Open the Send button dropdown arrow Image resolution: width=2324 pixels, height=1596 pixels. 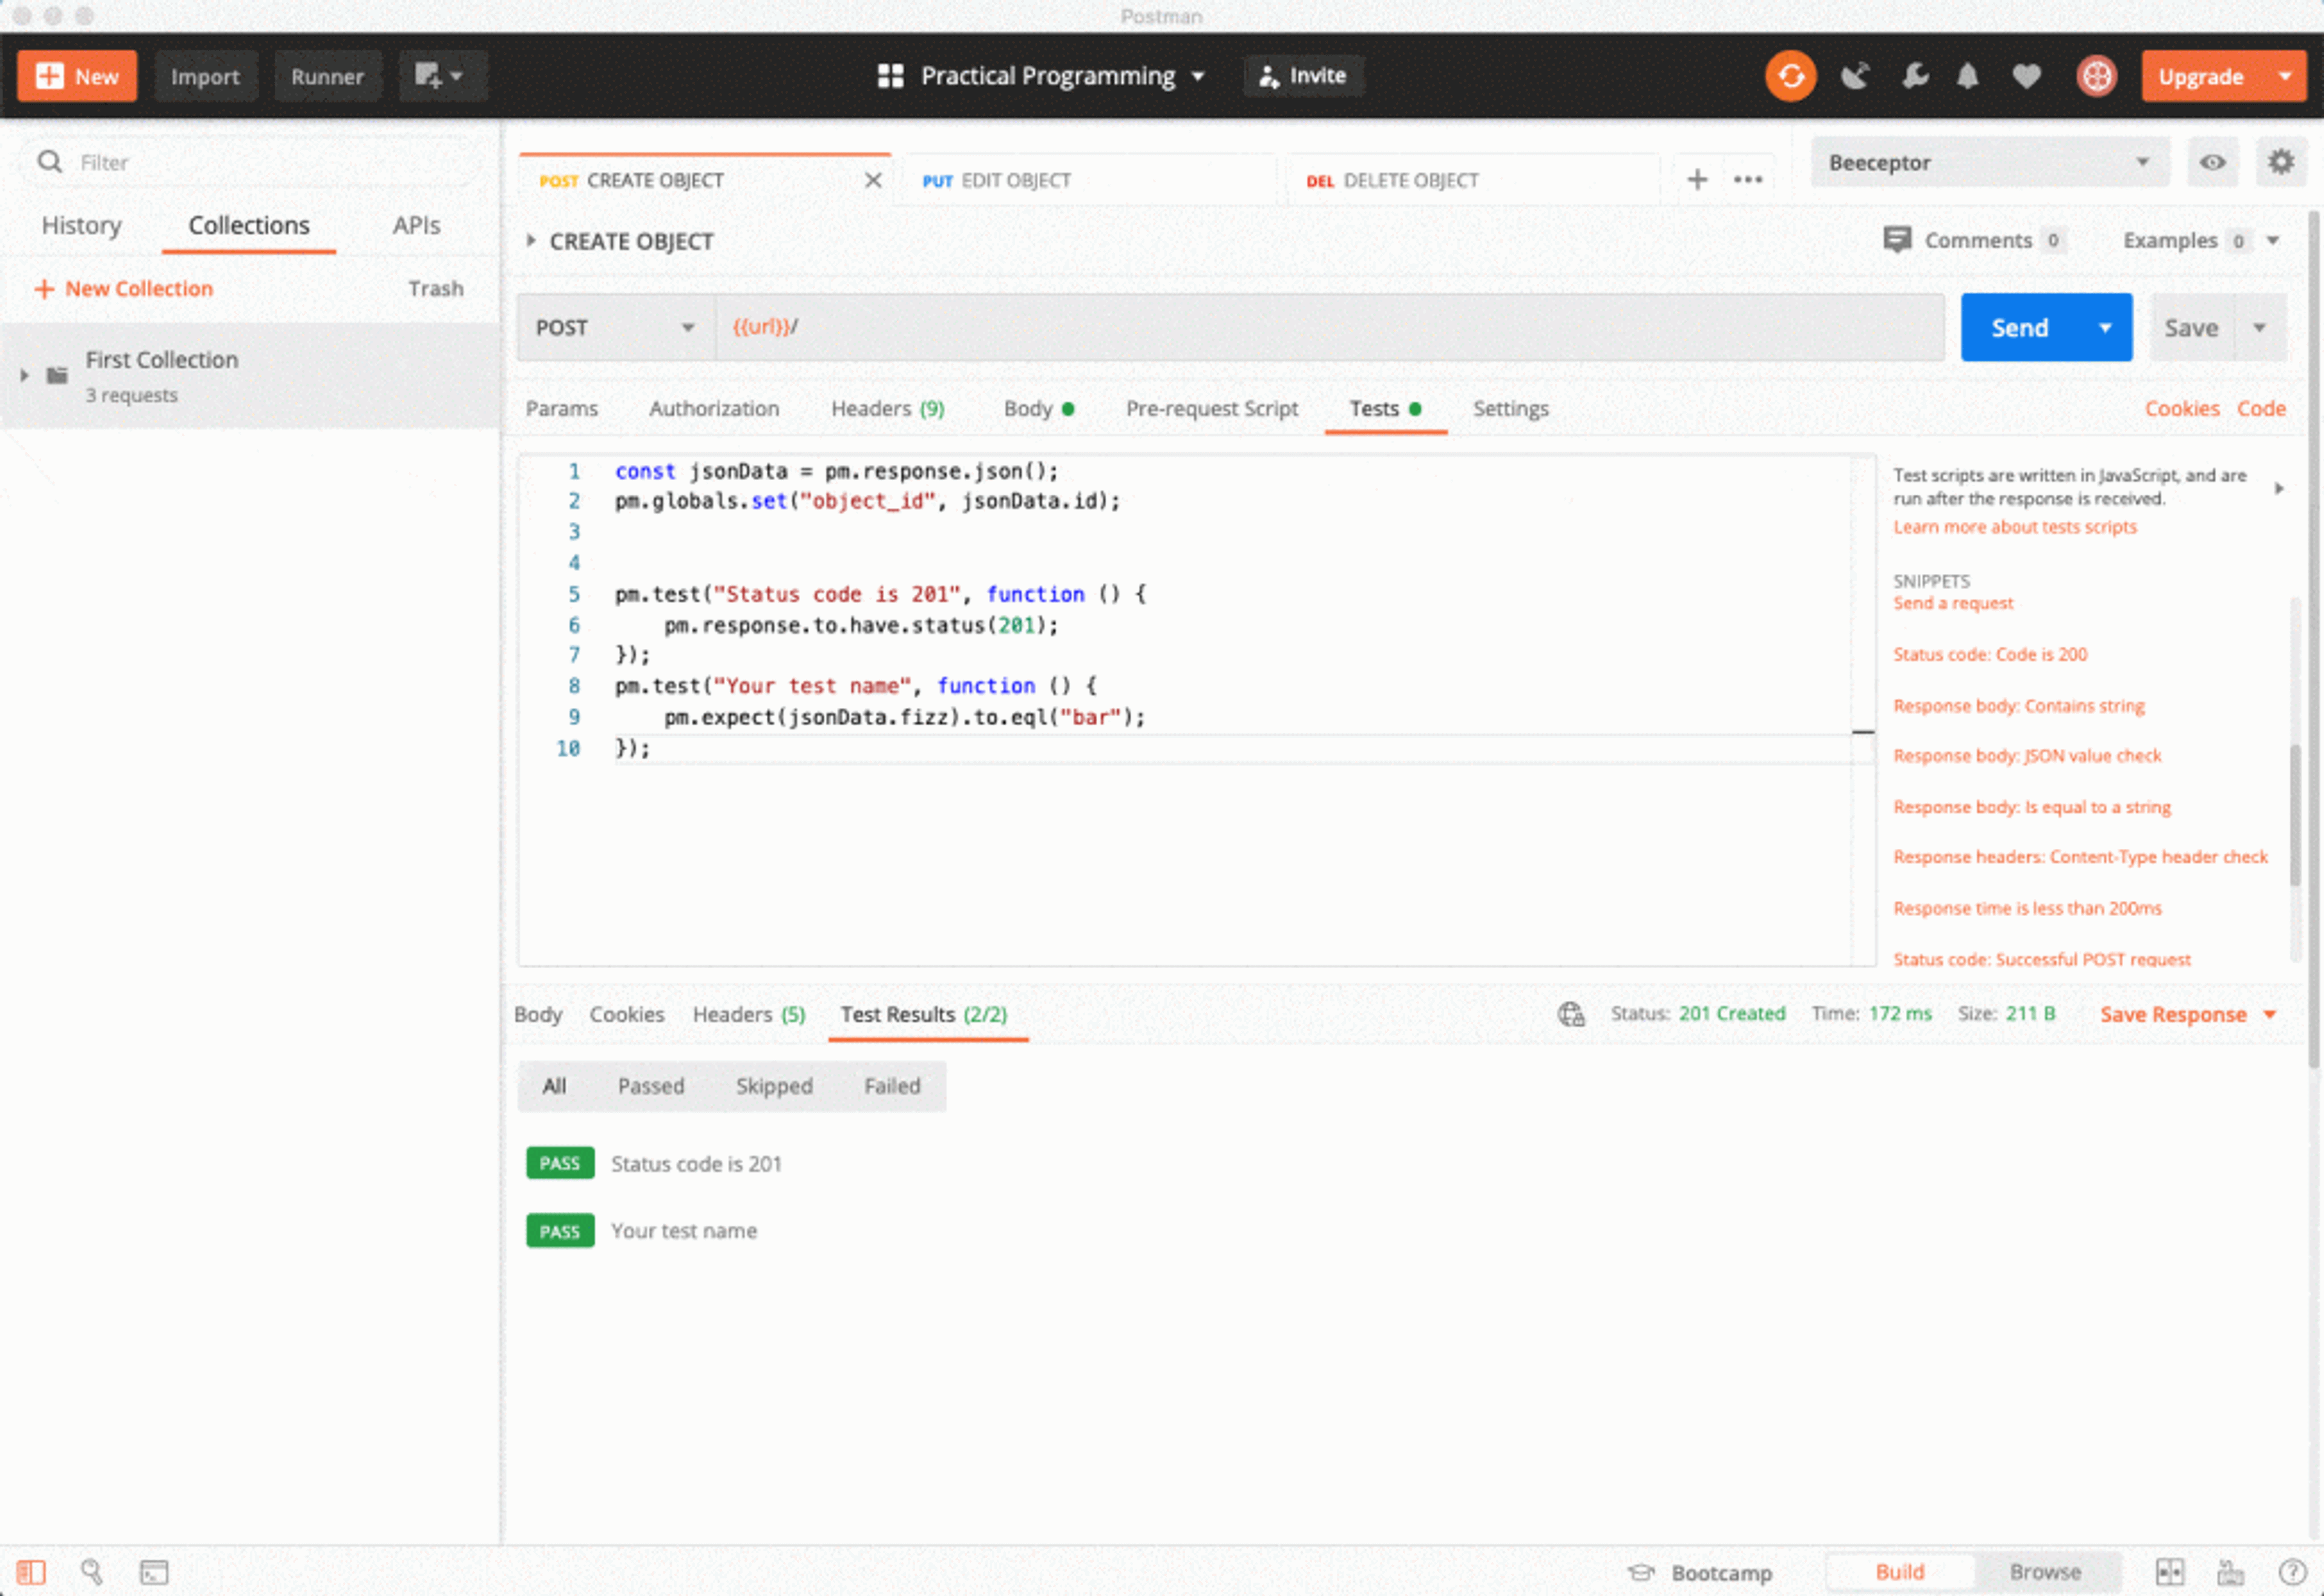(x=2105, y=327)
